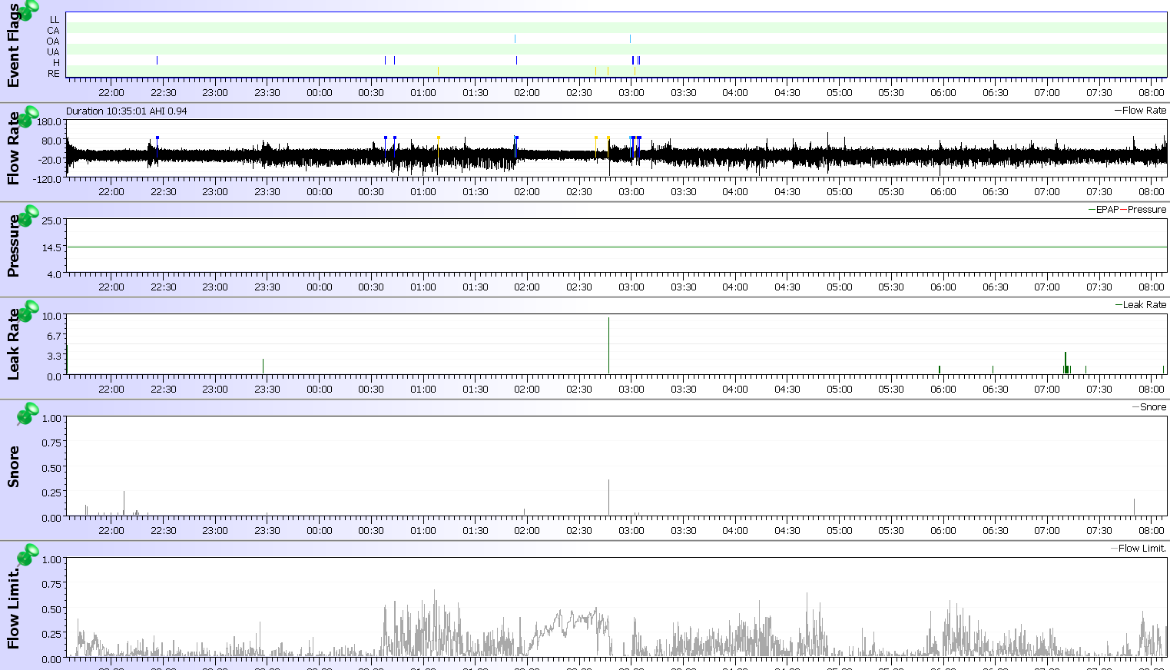Select the vertical Leak Rate graph title
Screen dimensions: 1170x670
tap(13, 345)
